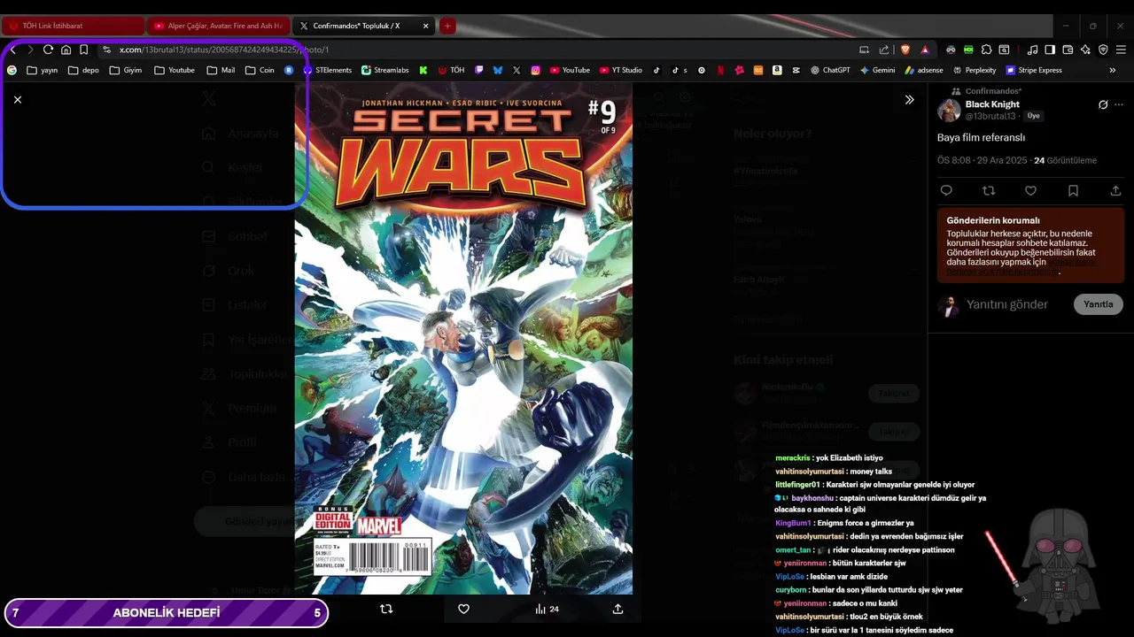The image size is (1134, 637).
Task: Open the Grok icon beside the Black Knight name
Action: 1103,104
